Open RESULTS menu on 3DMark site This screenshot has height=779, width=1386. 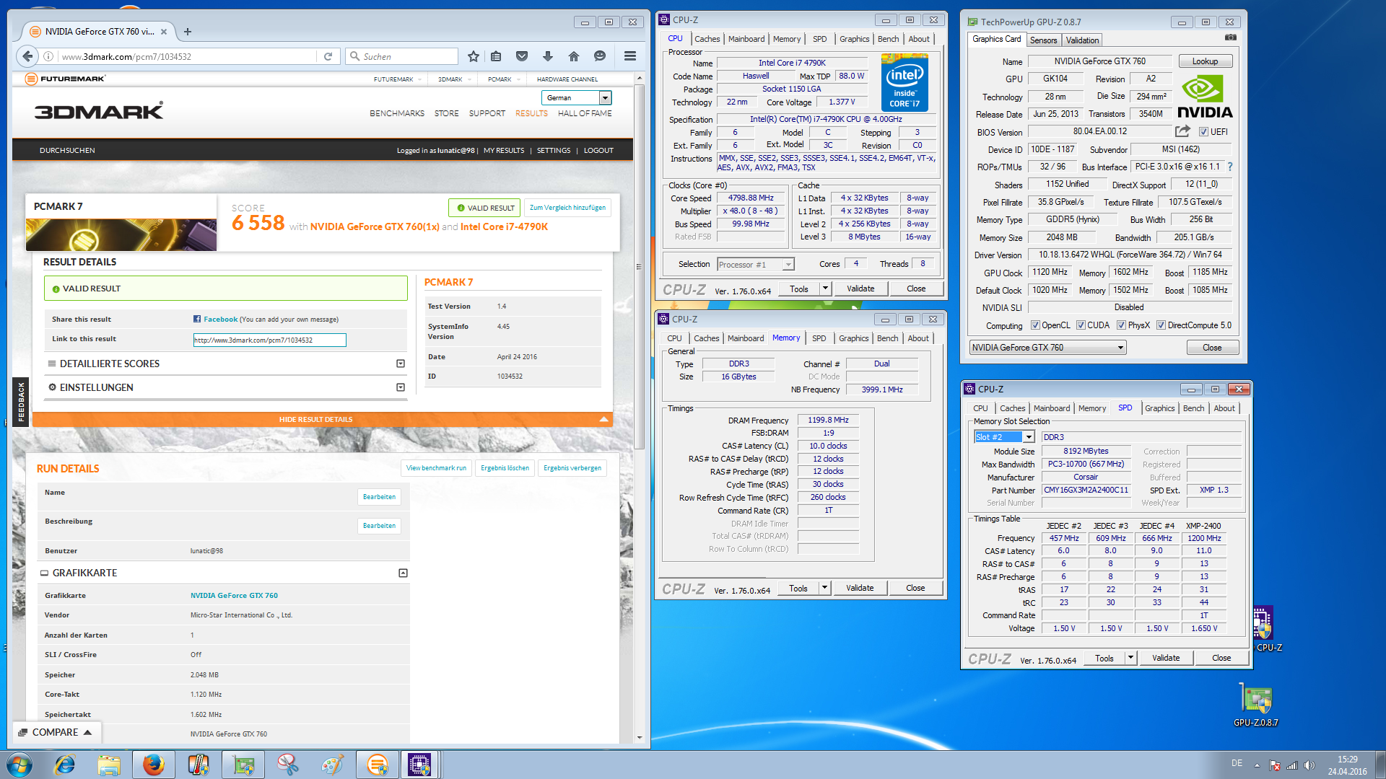[x=531, y=113]
